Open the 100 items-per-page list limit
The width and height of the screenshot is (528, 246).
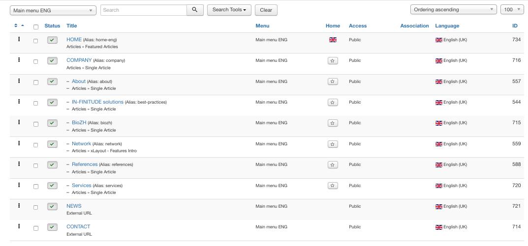(512, 10)
